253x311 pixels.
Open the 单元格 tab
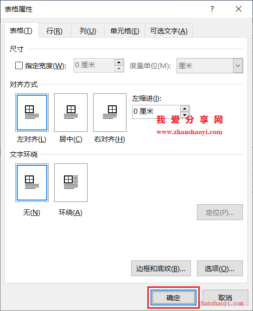pyautogui.click(x=125, y=31)
